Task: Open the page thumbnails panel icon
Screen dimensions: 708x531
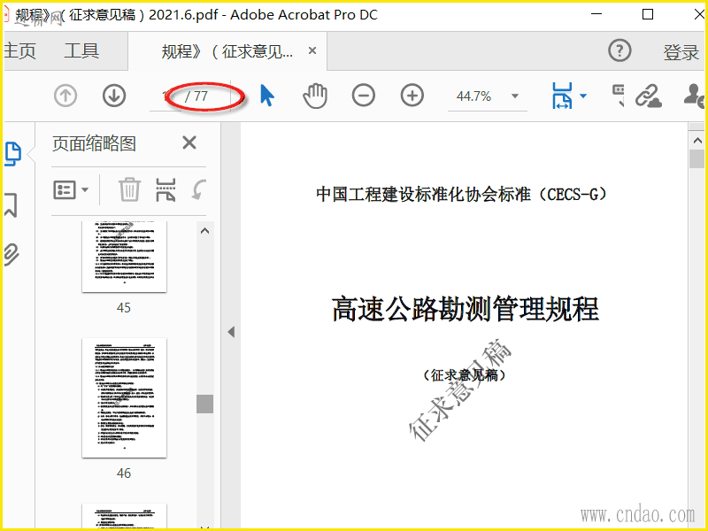Action: tap(12, 153)
